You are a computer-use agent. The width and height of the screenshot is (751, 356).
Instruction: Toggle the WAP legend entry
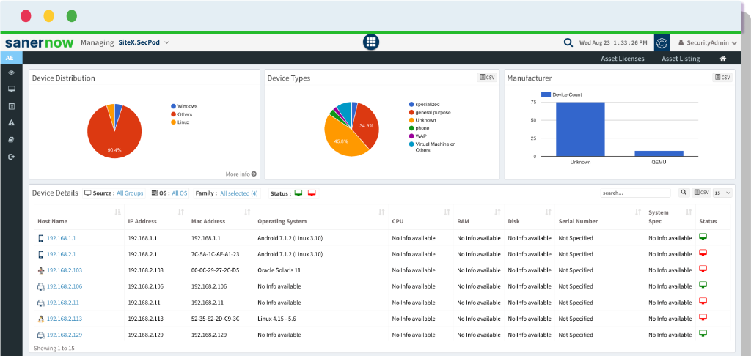click(417, 136)
